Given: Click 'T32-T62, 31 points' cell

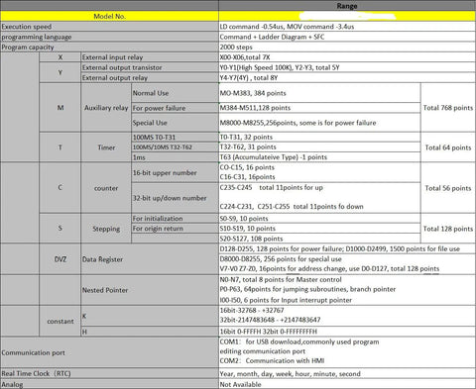Looking at the screenshot, I should (x=319, y=147).
